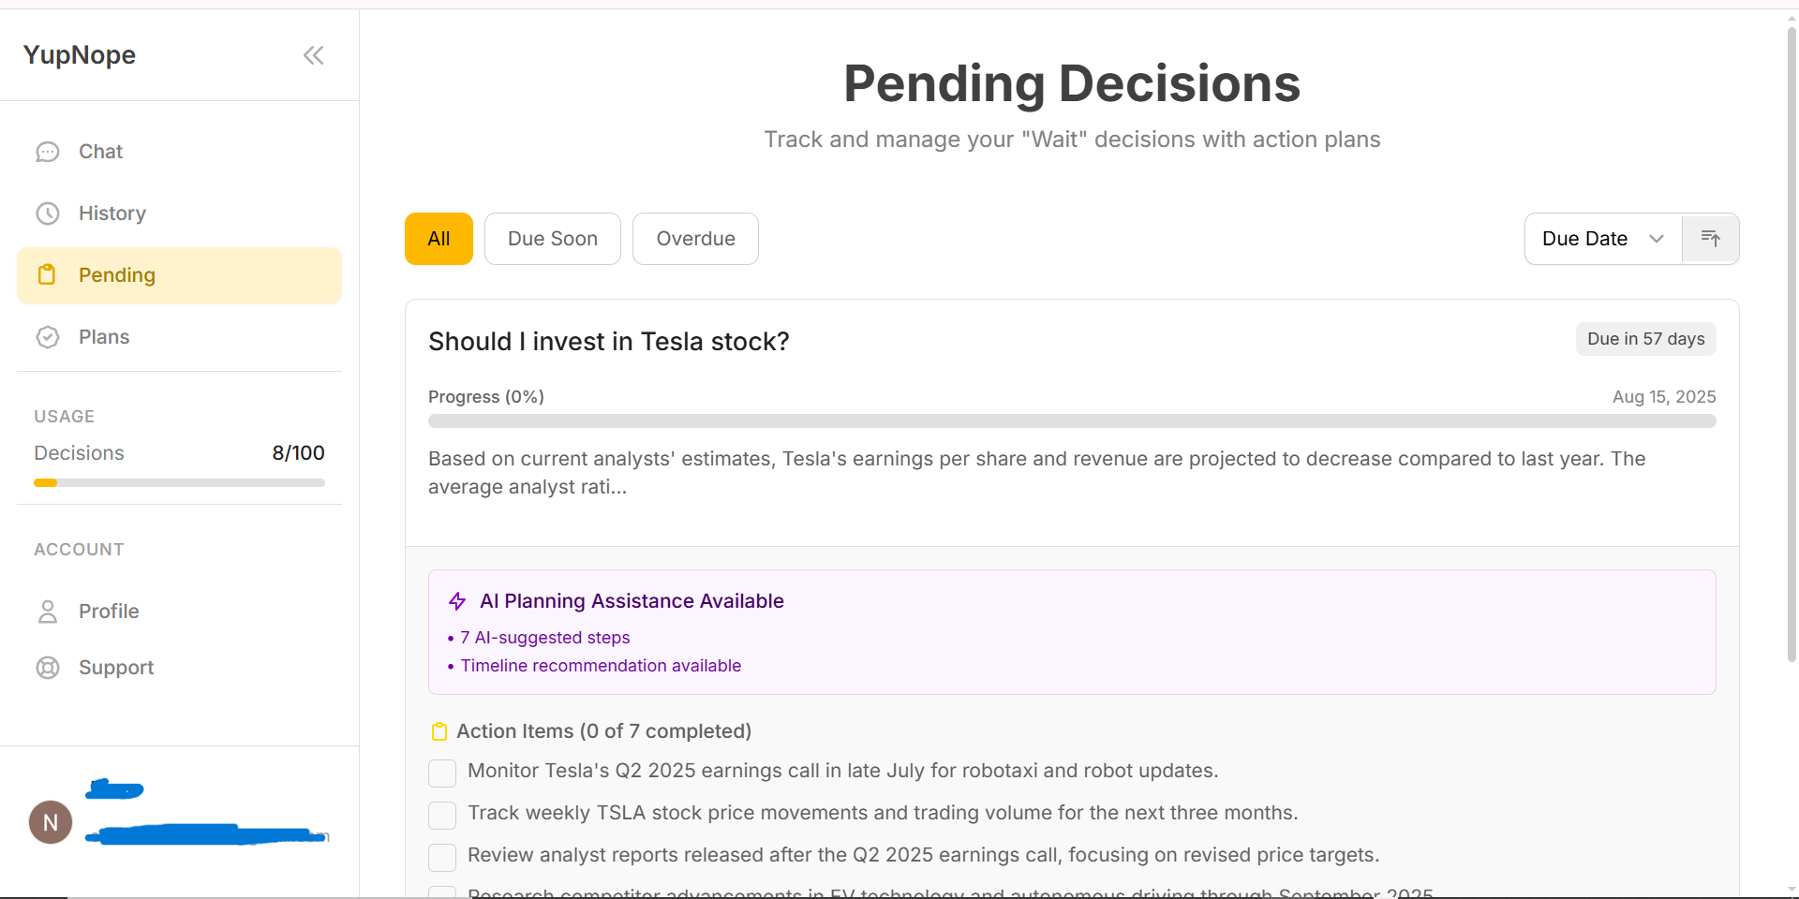Select the Overdue filter tab

[695, 239]
